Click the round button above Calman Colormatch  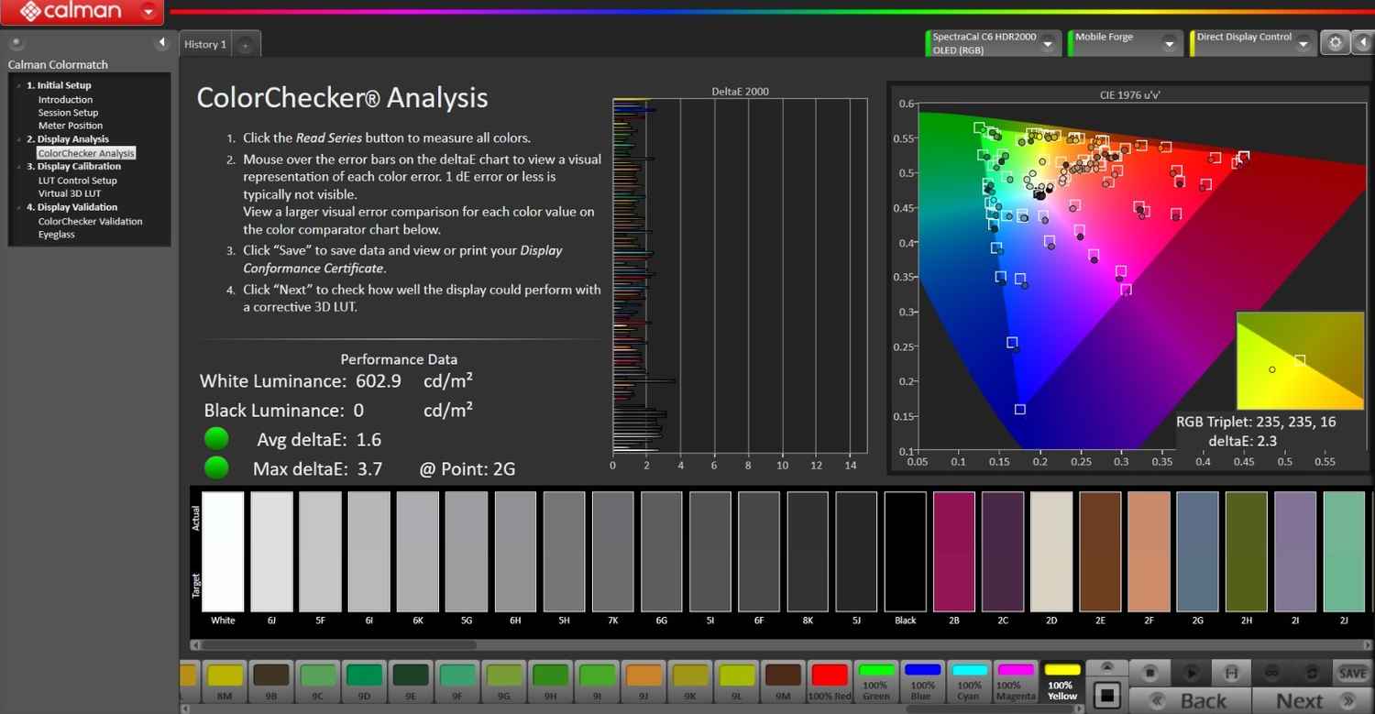(16, 42)
